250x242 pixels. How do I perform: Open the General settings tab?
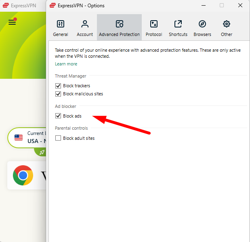[x=61, y=28]
